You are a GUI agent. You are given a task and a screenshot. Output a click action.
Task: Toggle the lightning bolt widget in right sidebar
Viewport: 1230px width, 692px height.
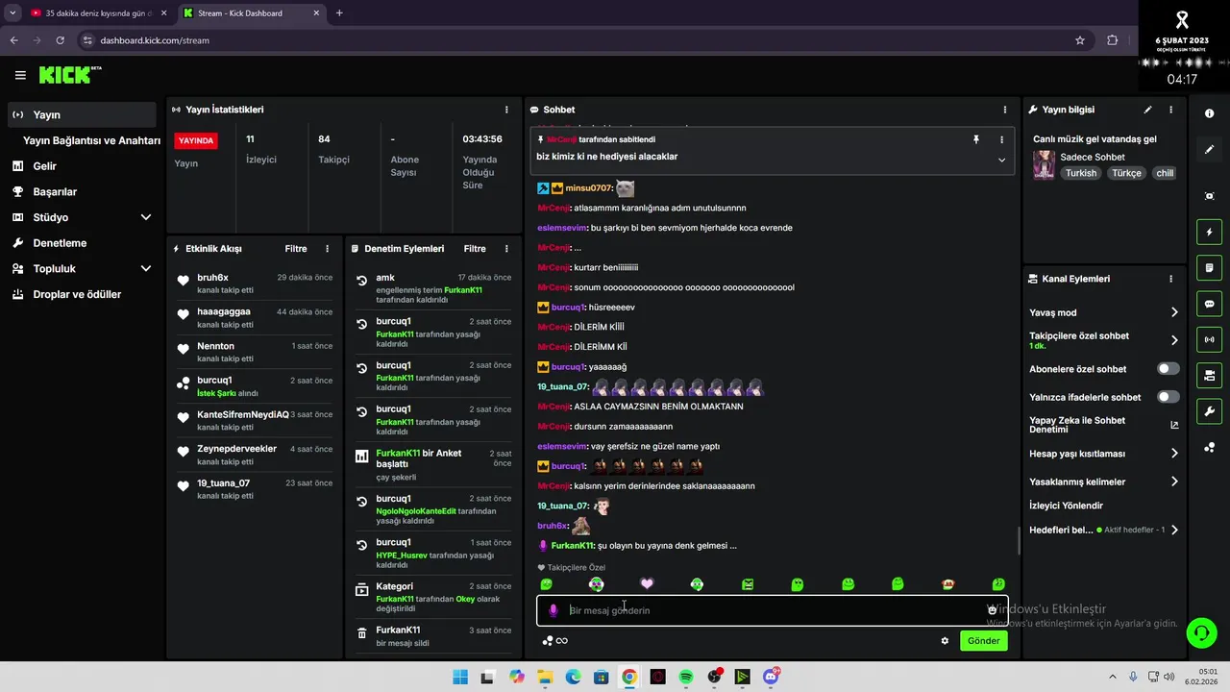(1209, 232)
